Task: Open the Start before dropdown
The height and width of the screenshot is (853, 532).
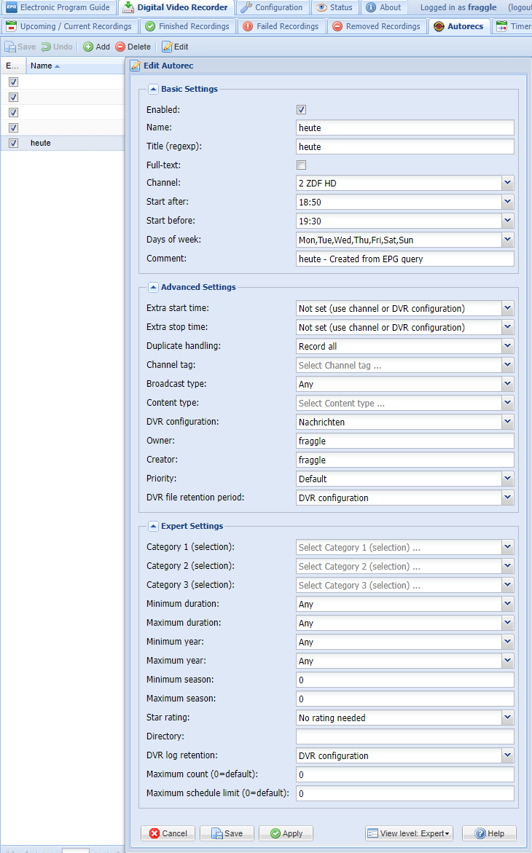Action: [507, 221]
